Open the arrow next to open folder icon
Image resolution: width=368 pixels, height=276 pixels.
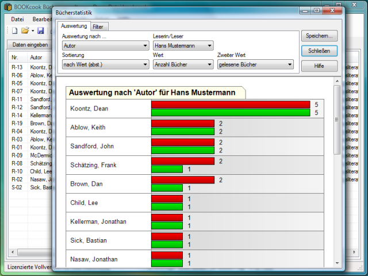[x=33, y=30]
